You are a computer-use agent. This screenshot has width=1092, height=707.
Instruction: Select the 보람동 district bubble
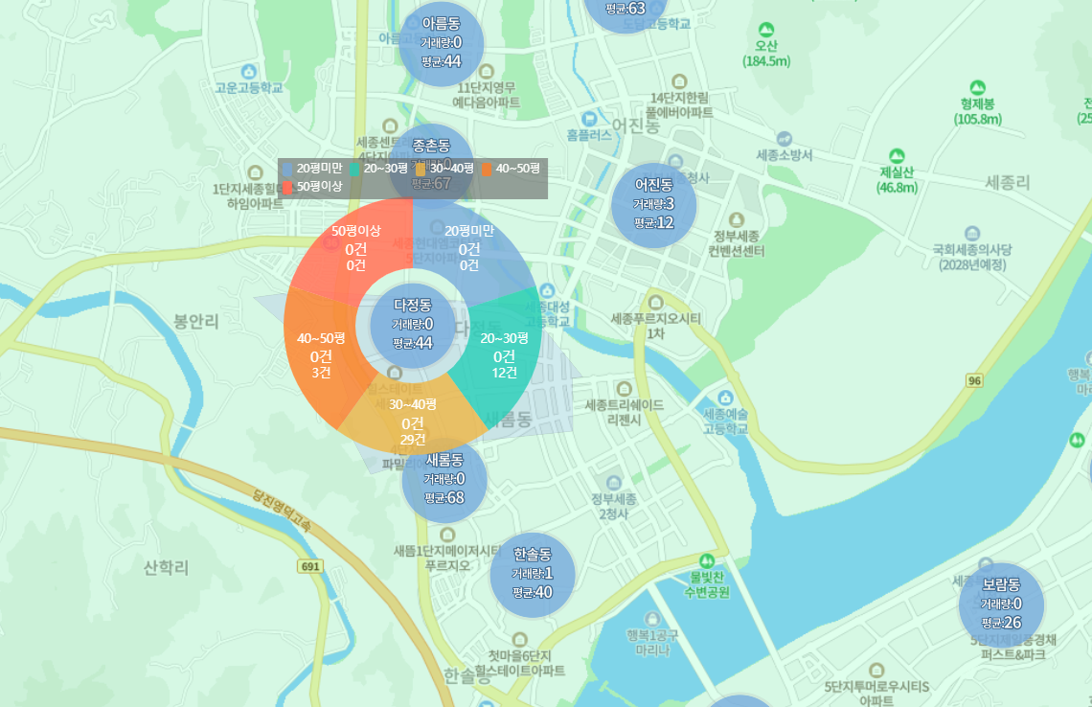point(1001,604)
